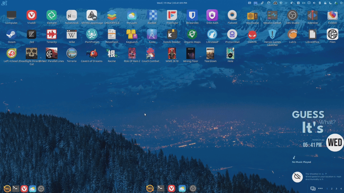Select the Terraria game icon
Screen dimensions: 344x193
tap(71, 53)
